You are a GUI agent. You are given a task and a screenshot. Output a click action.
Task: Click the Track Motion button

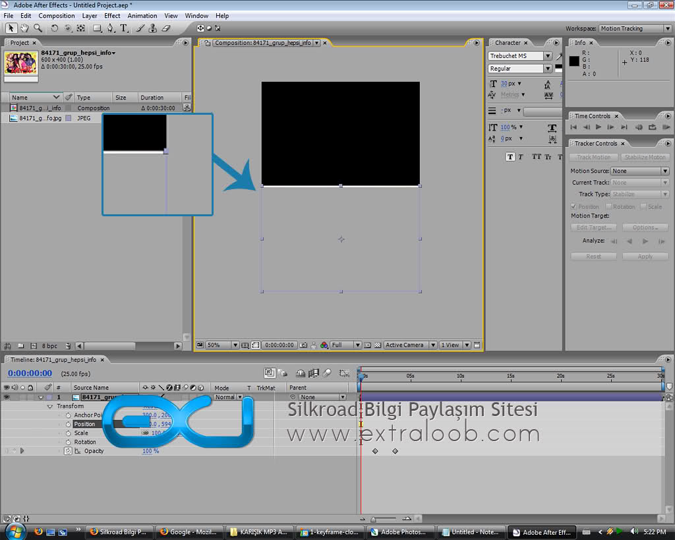point(594,157)
